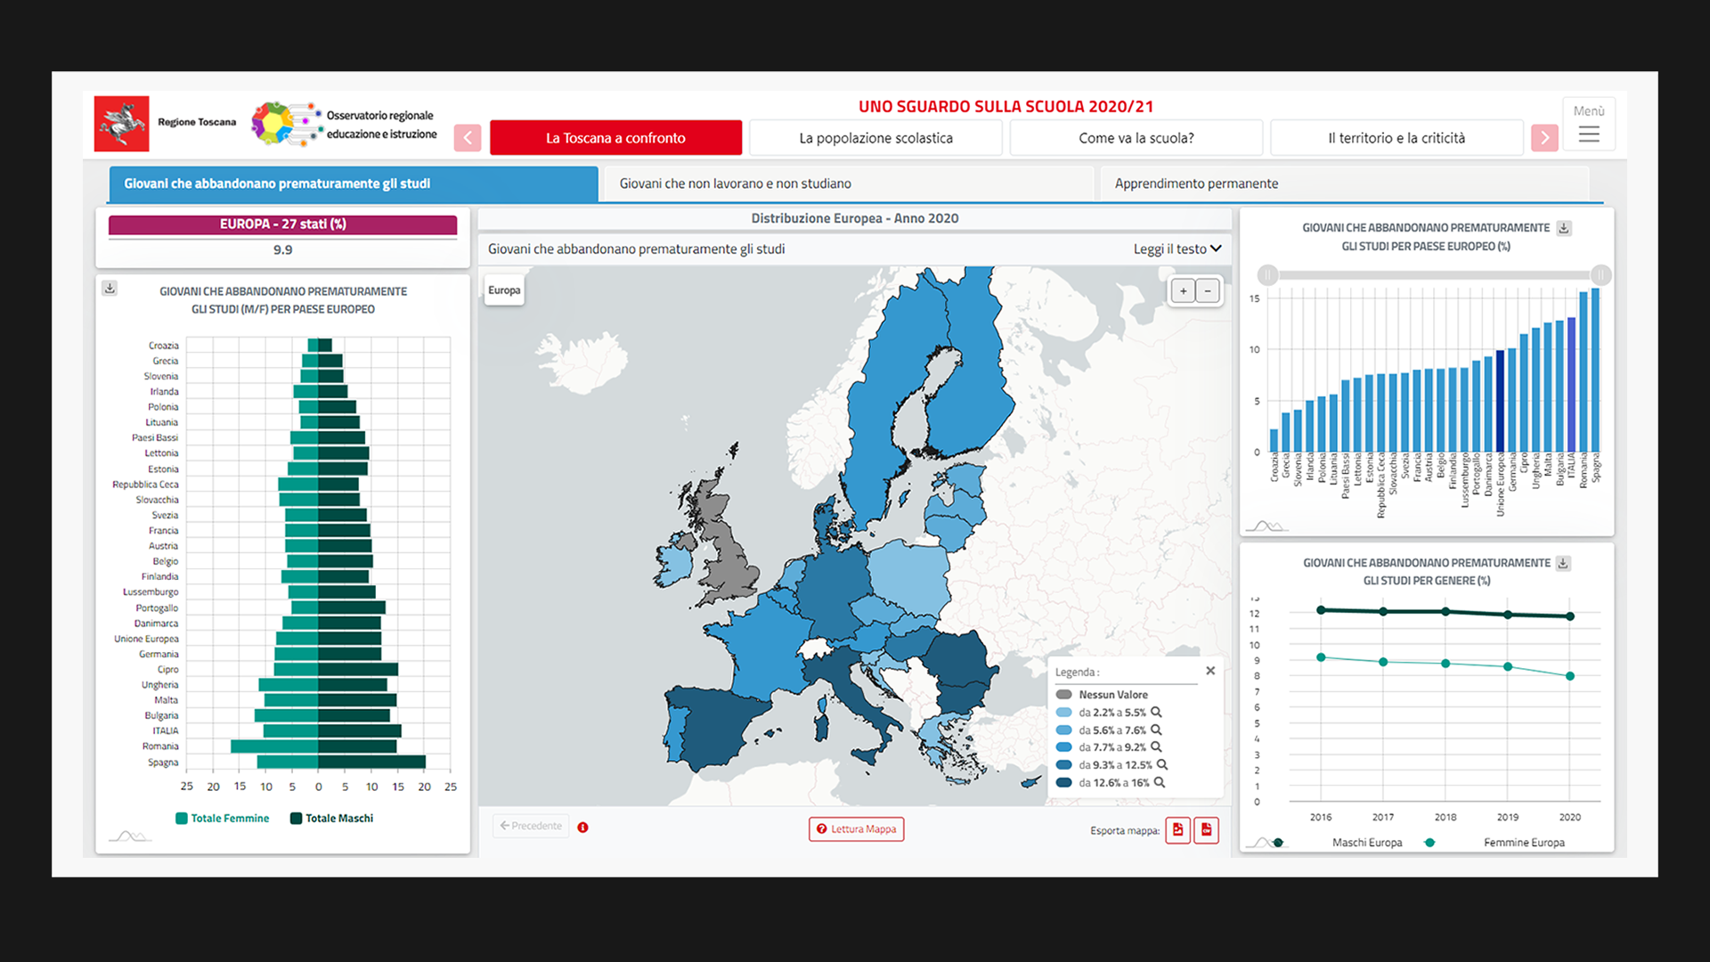This screenshot has height=962, width=1710.
Task: Open Come va la scuola? section
Action: 1136,138
